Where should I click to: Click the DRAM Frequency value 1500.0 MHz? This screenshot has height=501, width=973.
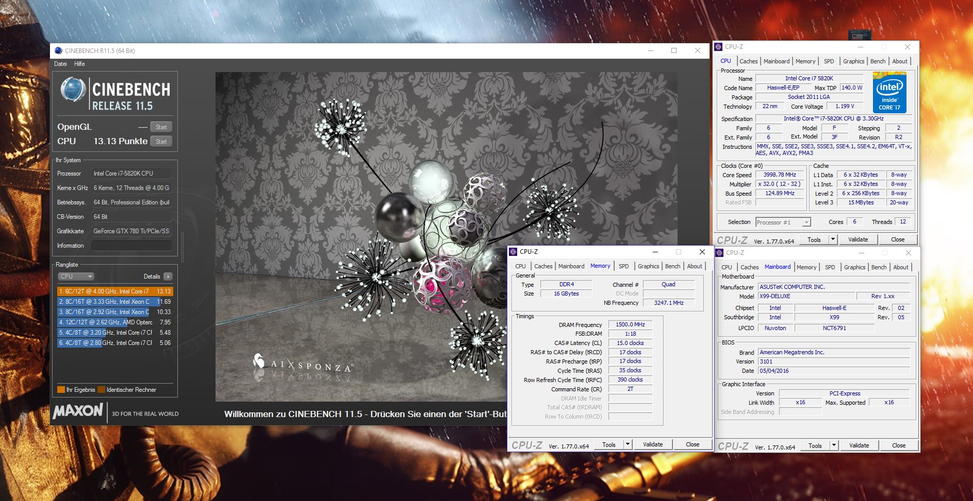[x=630, y=324]
